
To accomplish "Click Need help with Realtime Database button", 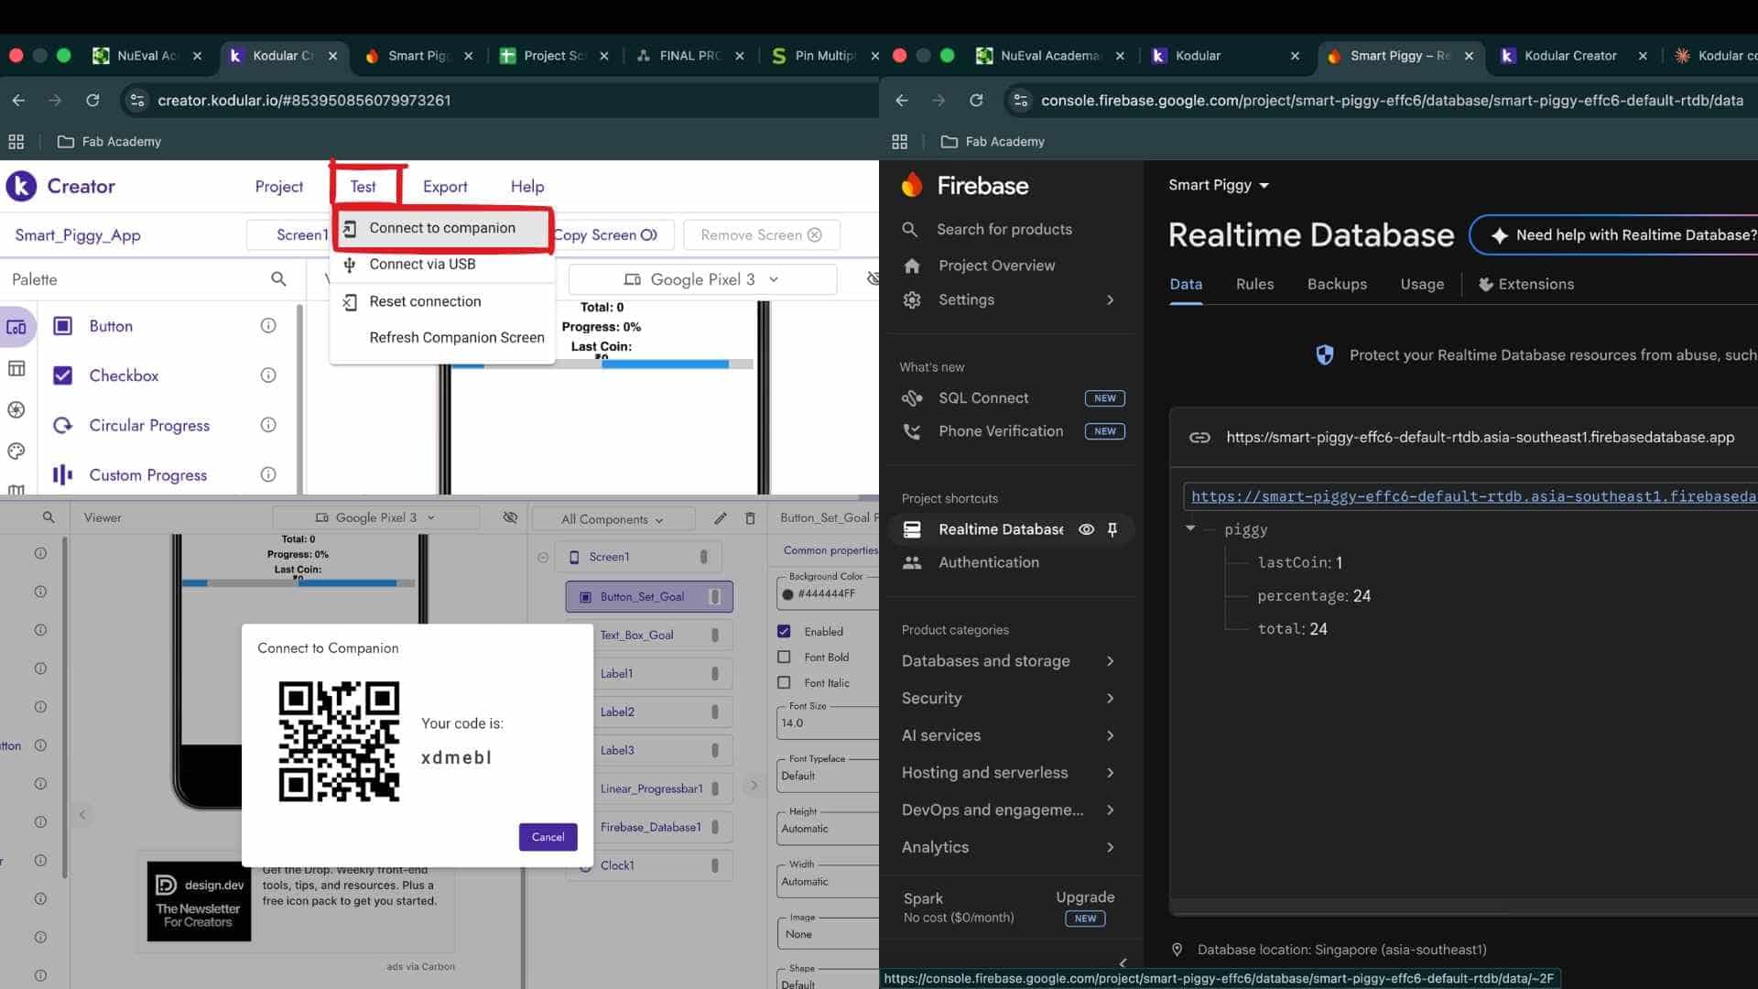I will [1615, 235].
